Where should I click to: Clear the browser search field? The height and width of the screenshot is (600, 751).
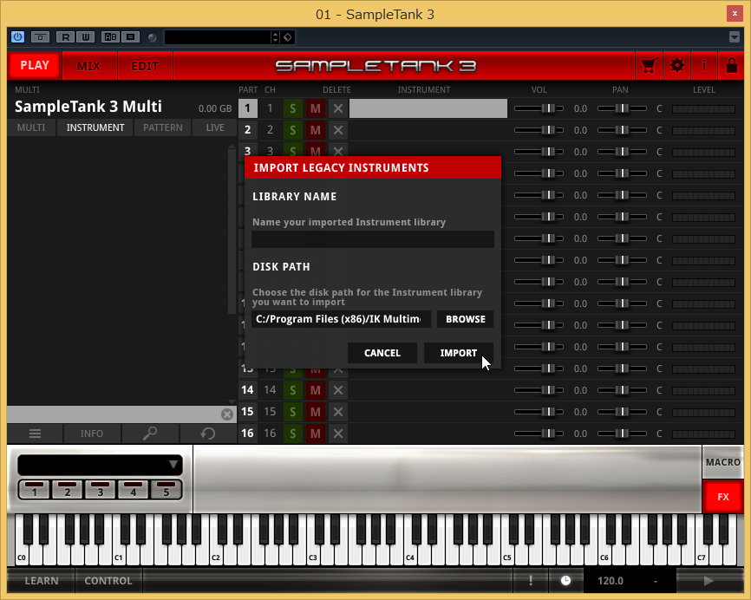coord(227,414)
